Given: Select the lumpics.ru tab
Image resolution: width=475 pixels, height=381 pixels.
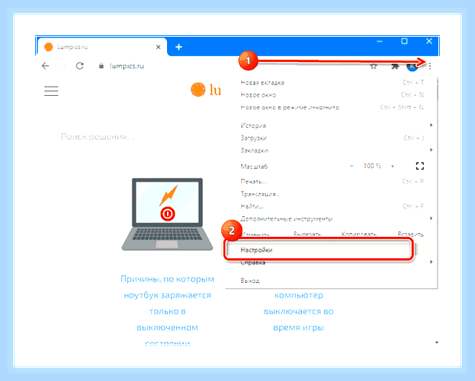Looking at the screenshot, I should pos(102,47).
